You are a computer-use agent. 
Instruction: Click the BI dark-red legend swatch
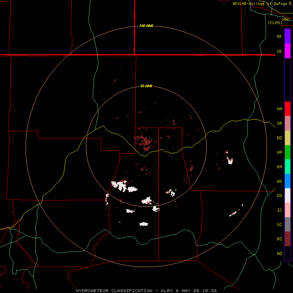[287, 239]
